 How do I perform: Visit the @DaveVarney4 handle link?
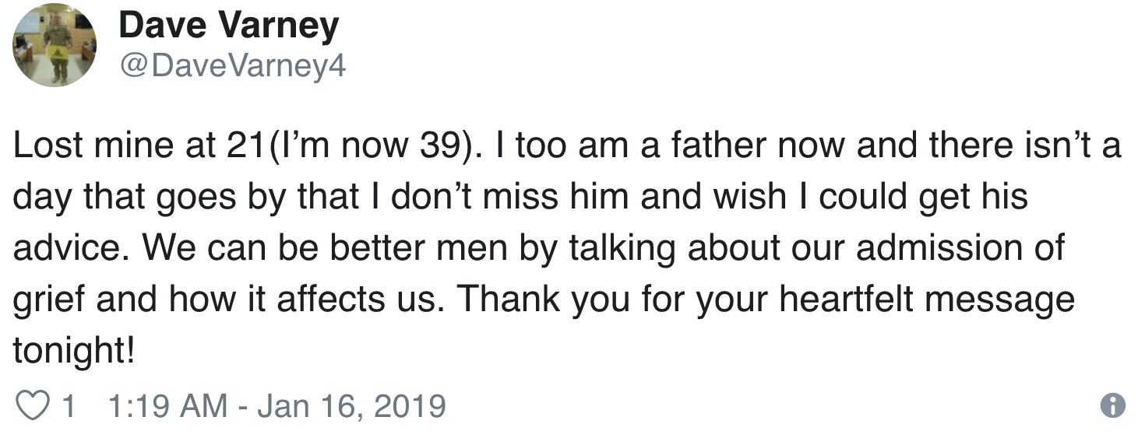231,67
